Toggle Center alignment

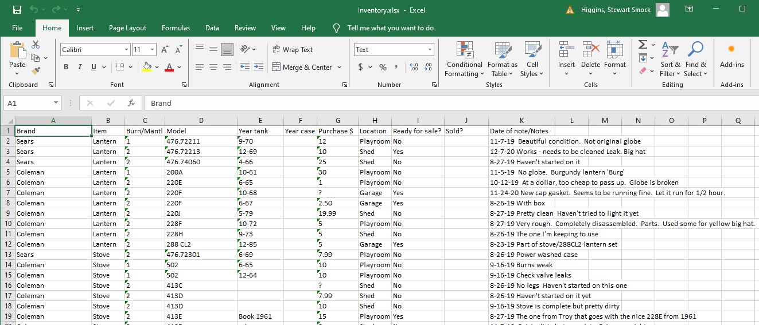coord(213,67)
